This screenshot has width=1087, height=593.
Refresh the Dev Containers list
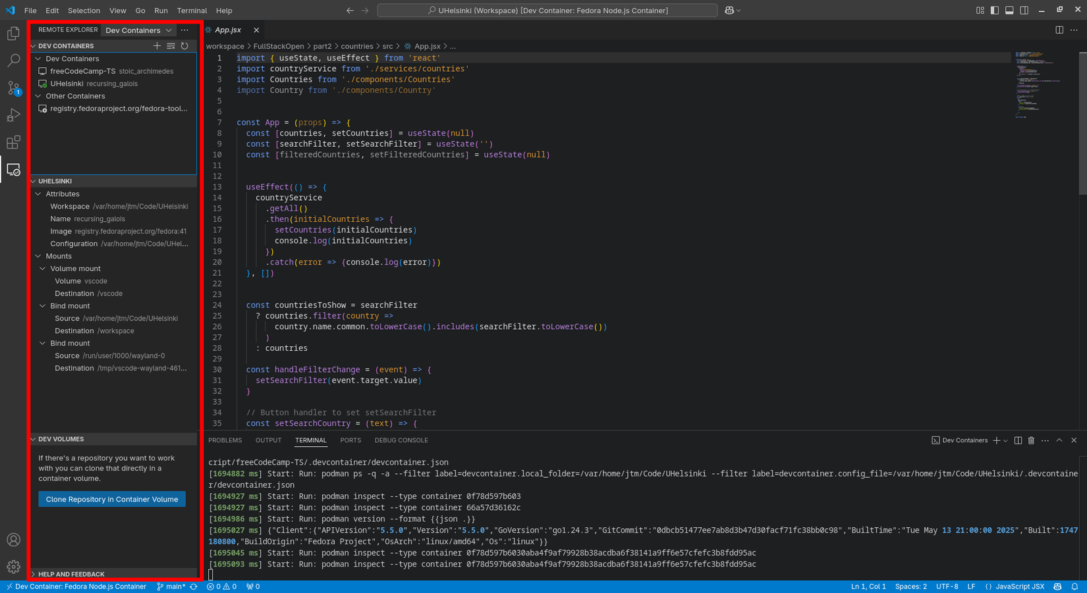[x=184, y=45]
